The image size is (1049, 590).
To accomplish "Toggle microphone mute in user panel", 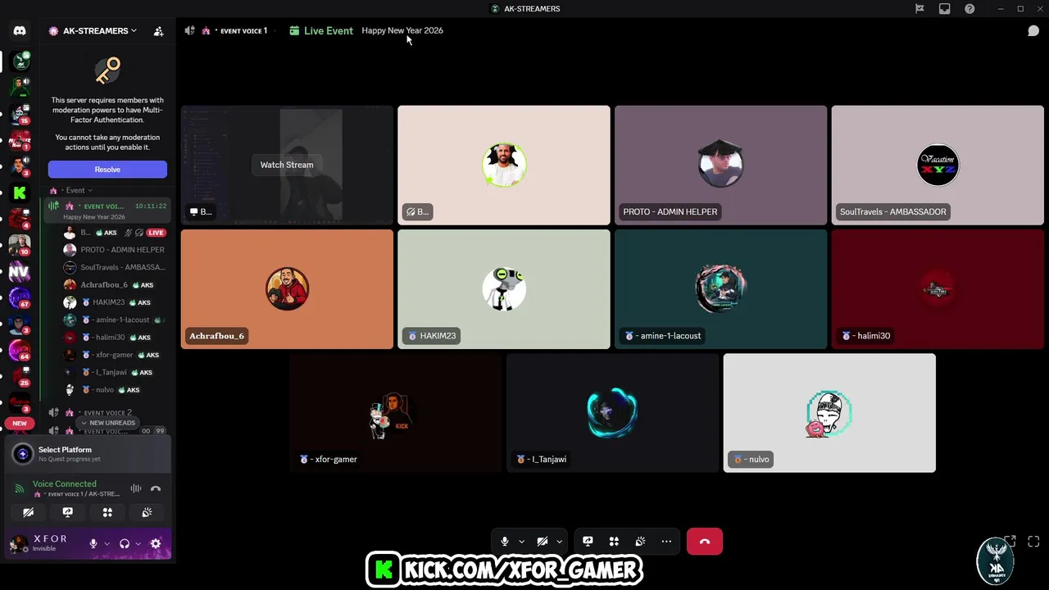I will click(x=93, y=543).
